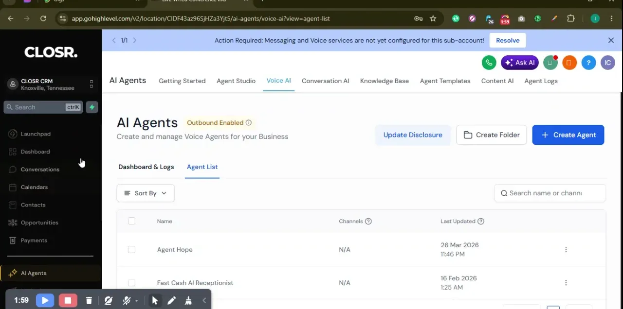The height and width of the screenshot is (309, 623).
Task: Click the Channels column help icon
Action: coord(368,222)
